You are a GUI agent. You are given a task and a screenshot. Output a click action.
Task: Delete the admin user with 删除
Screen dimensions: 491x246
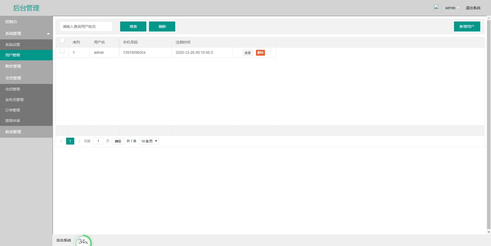click(x=260, y=53)
